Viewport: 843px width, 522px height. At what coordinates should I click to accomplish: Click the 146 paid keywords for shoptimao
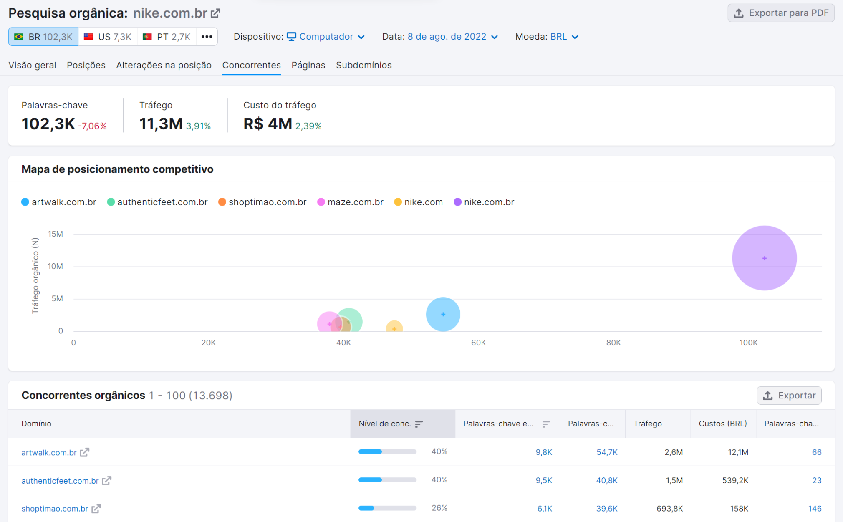[815, 509]
